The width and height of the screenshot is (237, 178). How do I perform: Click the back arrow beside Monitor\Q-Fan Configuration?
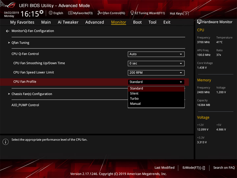[x=8, y=31]
